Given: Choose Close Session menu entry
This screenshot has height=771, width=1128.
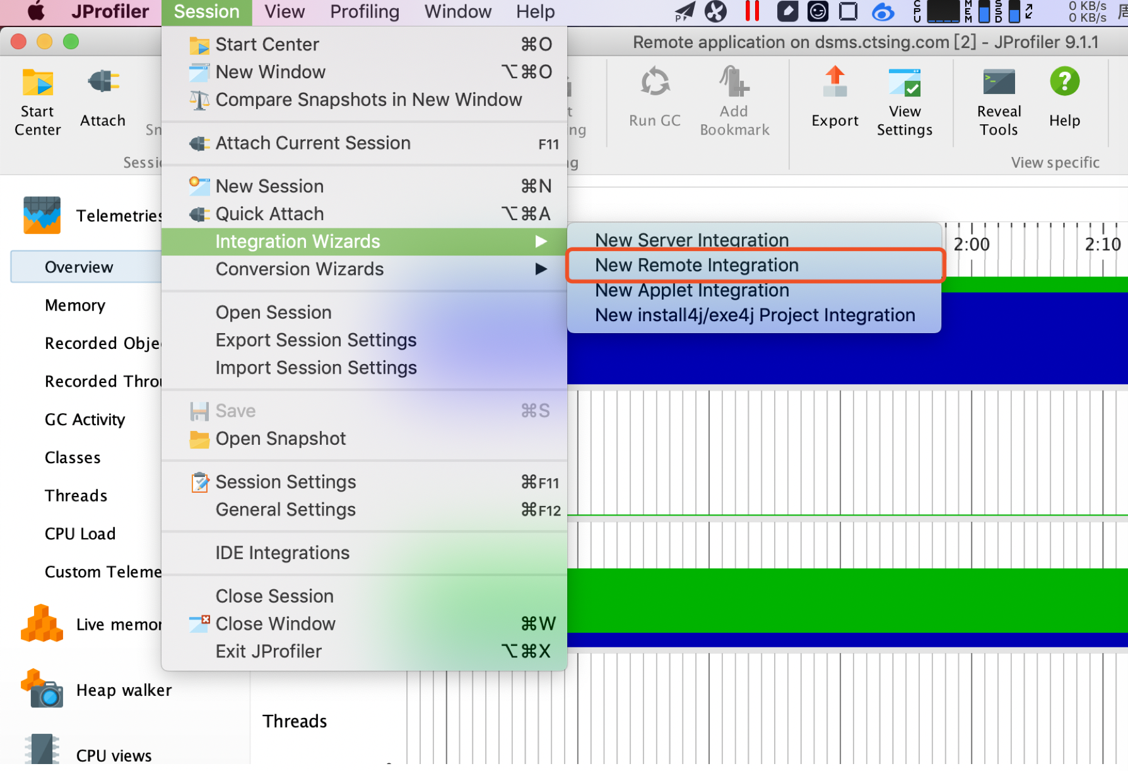Looking at the screenshot, I should pyautogui.click(x=364, y=596).
